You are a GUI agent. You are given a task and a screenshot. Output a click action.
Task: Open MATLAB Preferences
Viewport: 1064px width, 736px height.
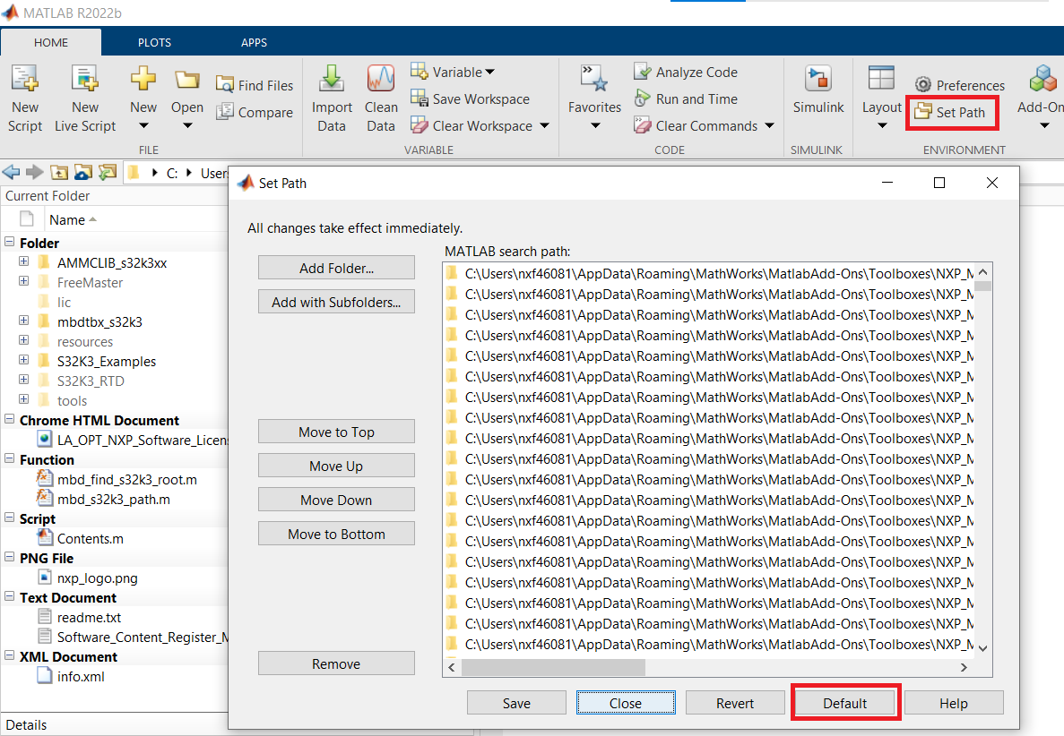tap(960, 84)
